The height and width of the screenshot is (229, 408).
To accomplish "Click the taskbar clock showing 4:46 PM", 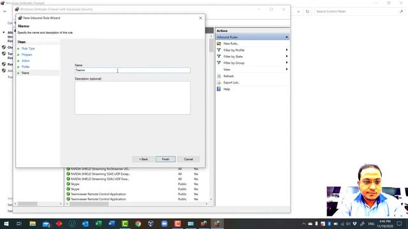I will 385,223.
